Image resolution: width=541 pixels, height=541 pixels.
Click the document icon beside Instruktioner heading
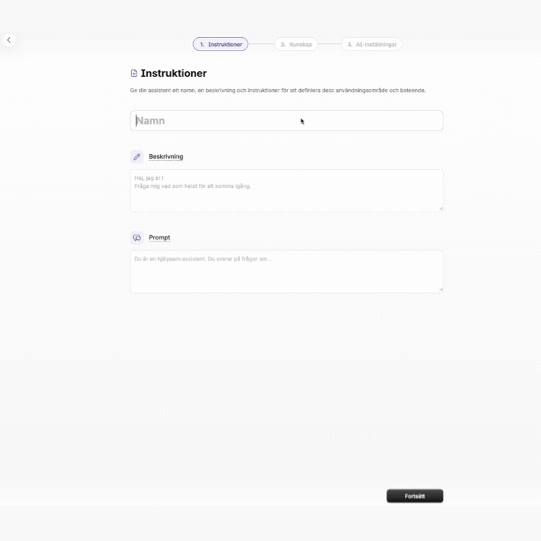point(134,73)
